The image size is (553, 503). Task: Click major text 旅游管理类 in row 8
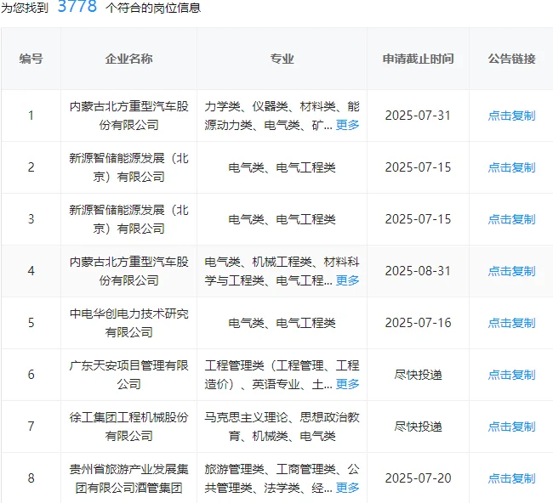[234, 469]
